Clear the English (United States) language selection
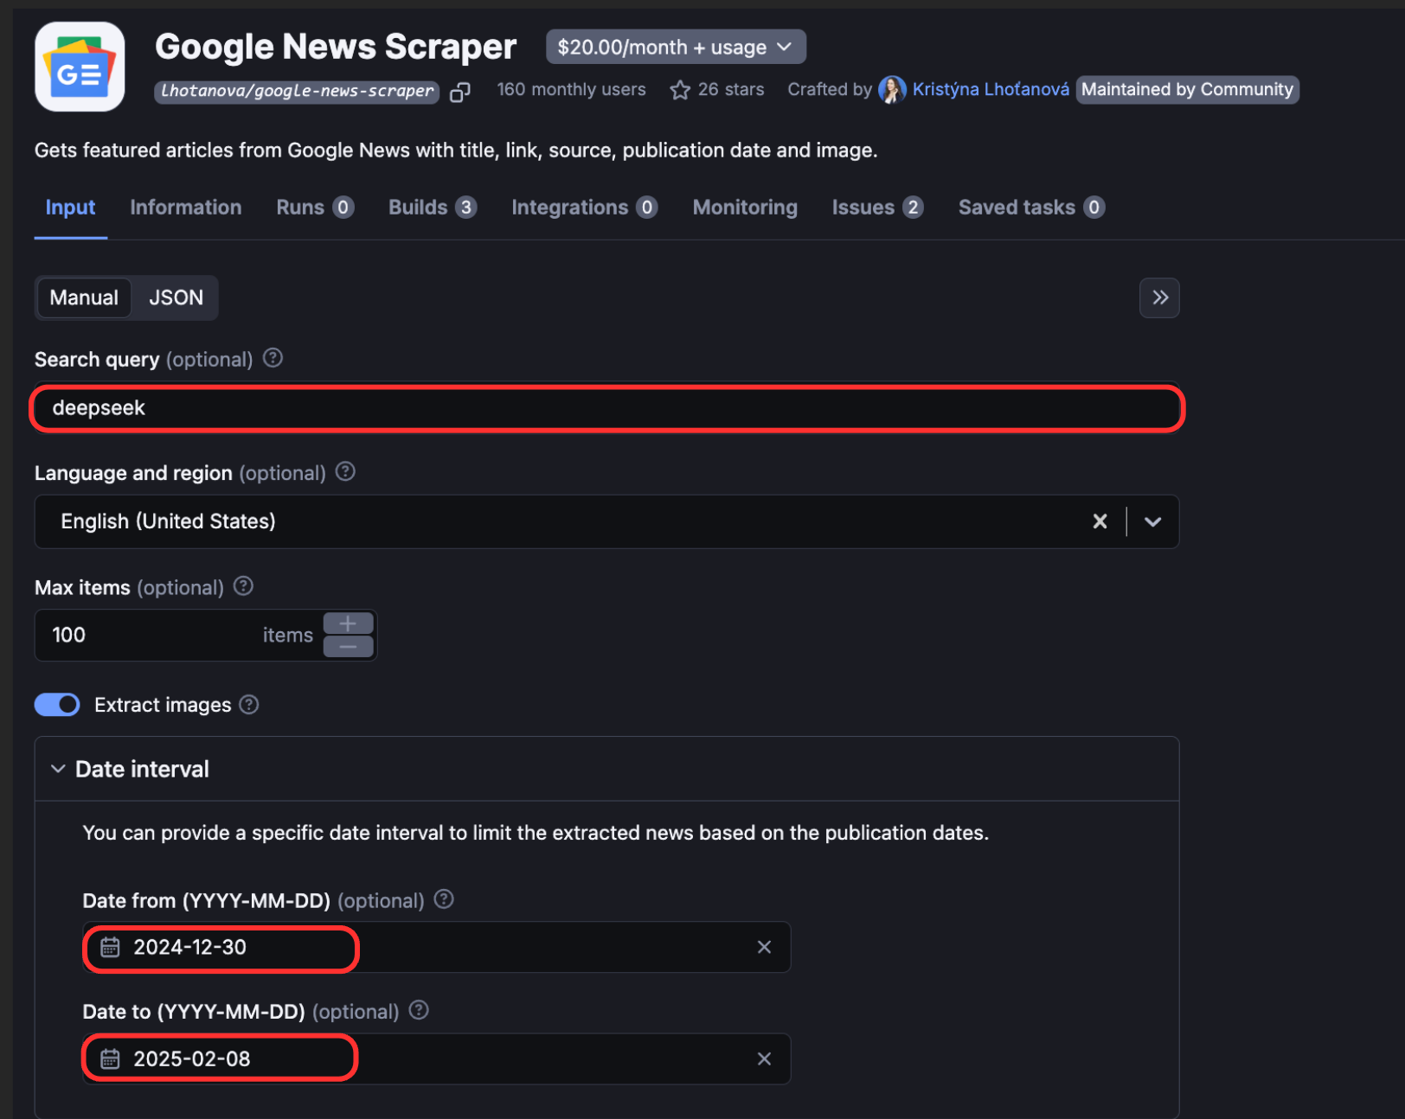This screenshot has width=1405, height=1119. click(x=1100, y=521)
